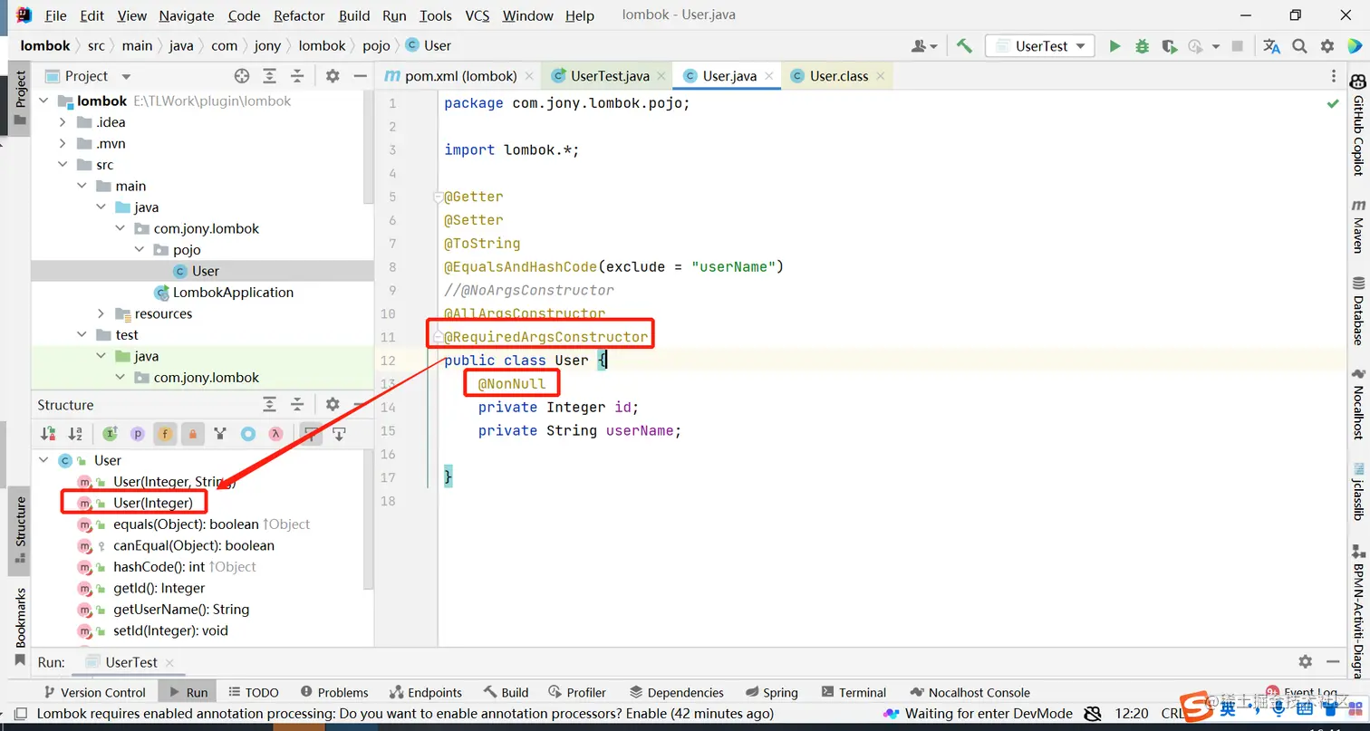The image size is (1370, 731).
Task: Open Search Everywhere magnifier icon
Action: coord(1299,46)
